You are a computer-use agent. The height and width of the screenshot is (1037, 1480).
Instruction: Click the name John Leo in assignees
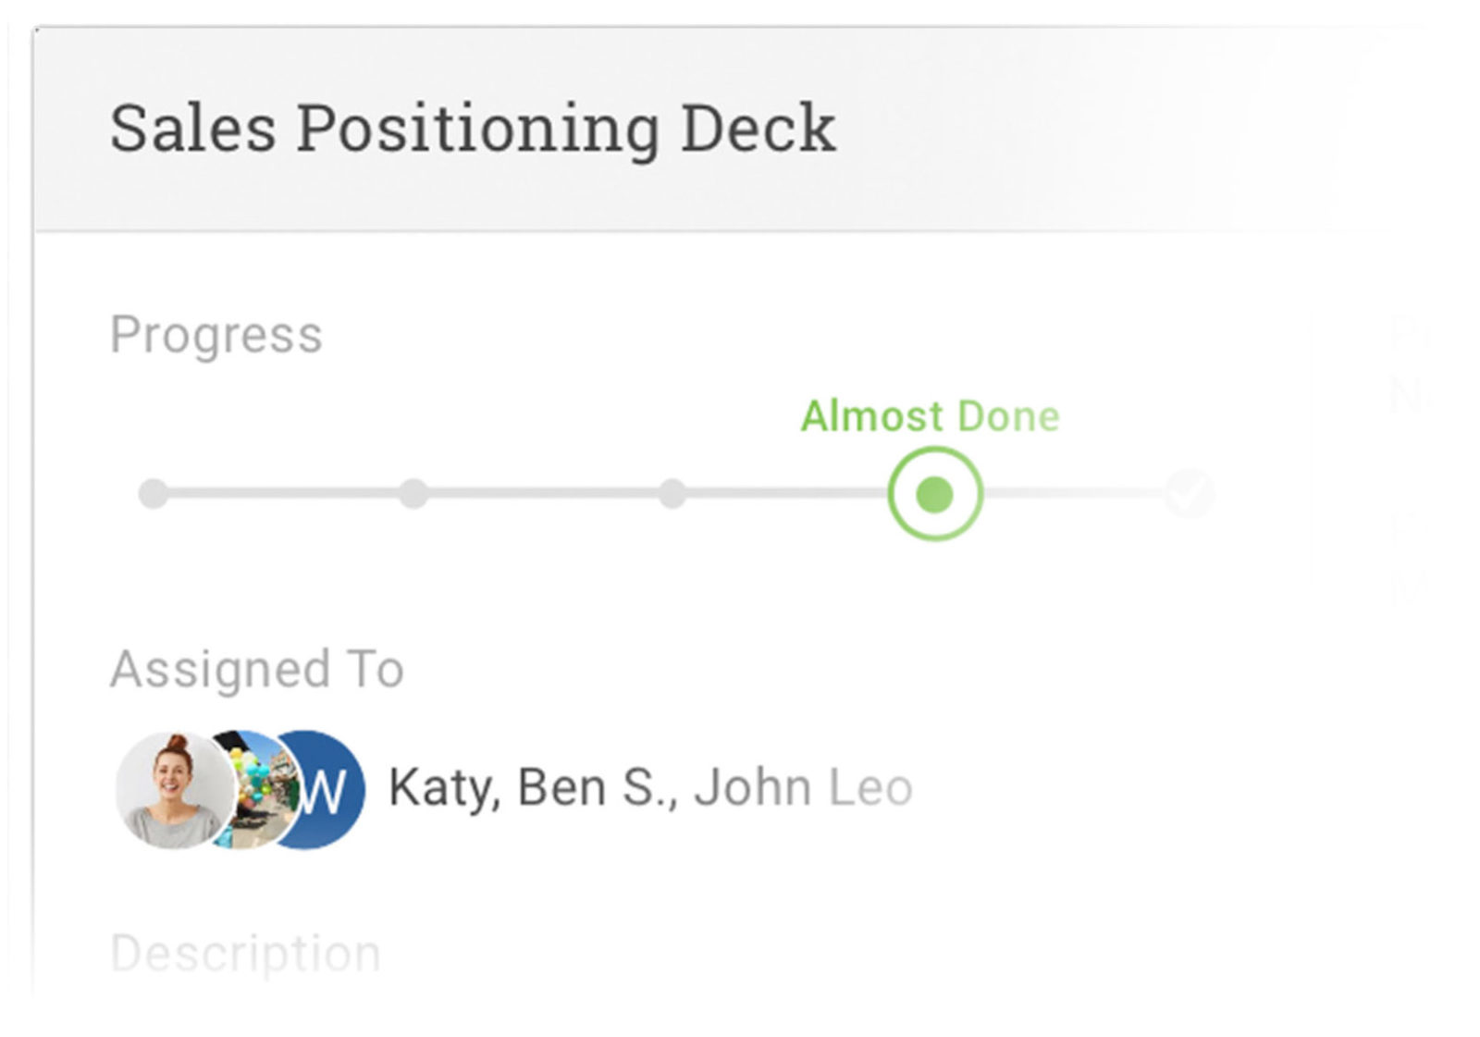pyautogui.click(x=803, y=788)
